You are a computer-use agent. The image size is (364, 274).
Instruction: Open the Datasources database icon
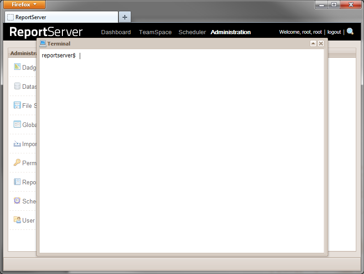[x=17, y=86]
